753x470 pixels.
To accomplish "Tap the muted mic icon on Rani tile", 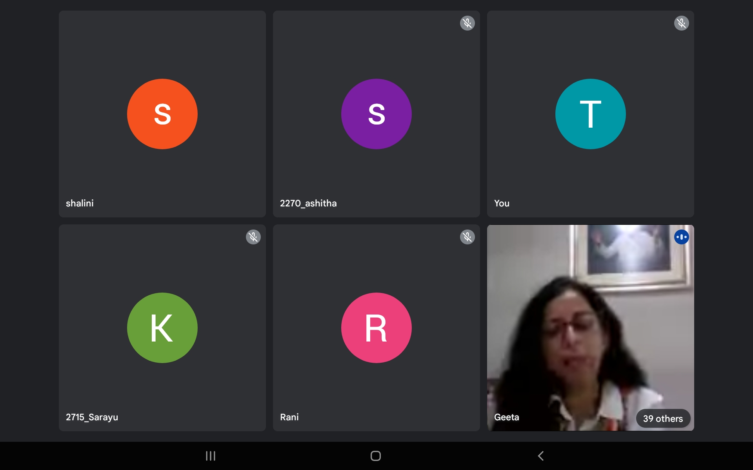I will [467, 237].
